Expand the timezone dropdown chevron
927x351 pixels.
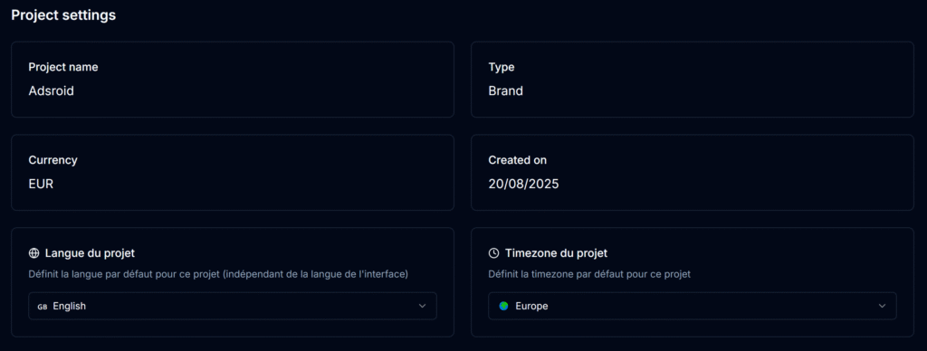click(x=882, y=306)
